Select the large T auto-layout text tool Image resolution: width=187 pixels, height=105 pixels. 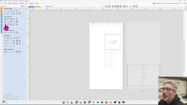[x=8, y=24]
